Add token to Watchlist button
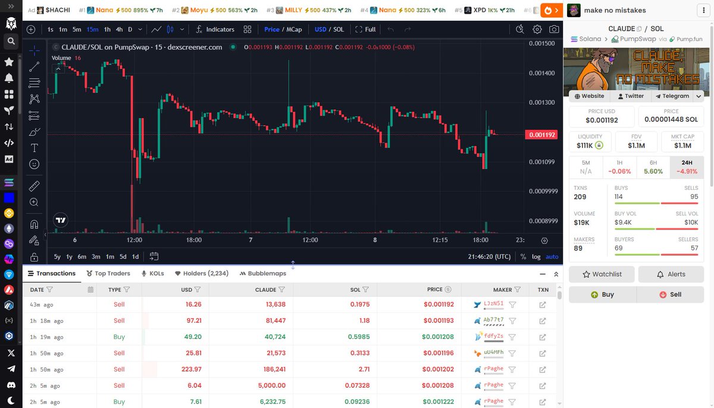 (x=602, y=274)
